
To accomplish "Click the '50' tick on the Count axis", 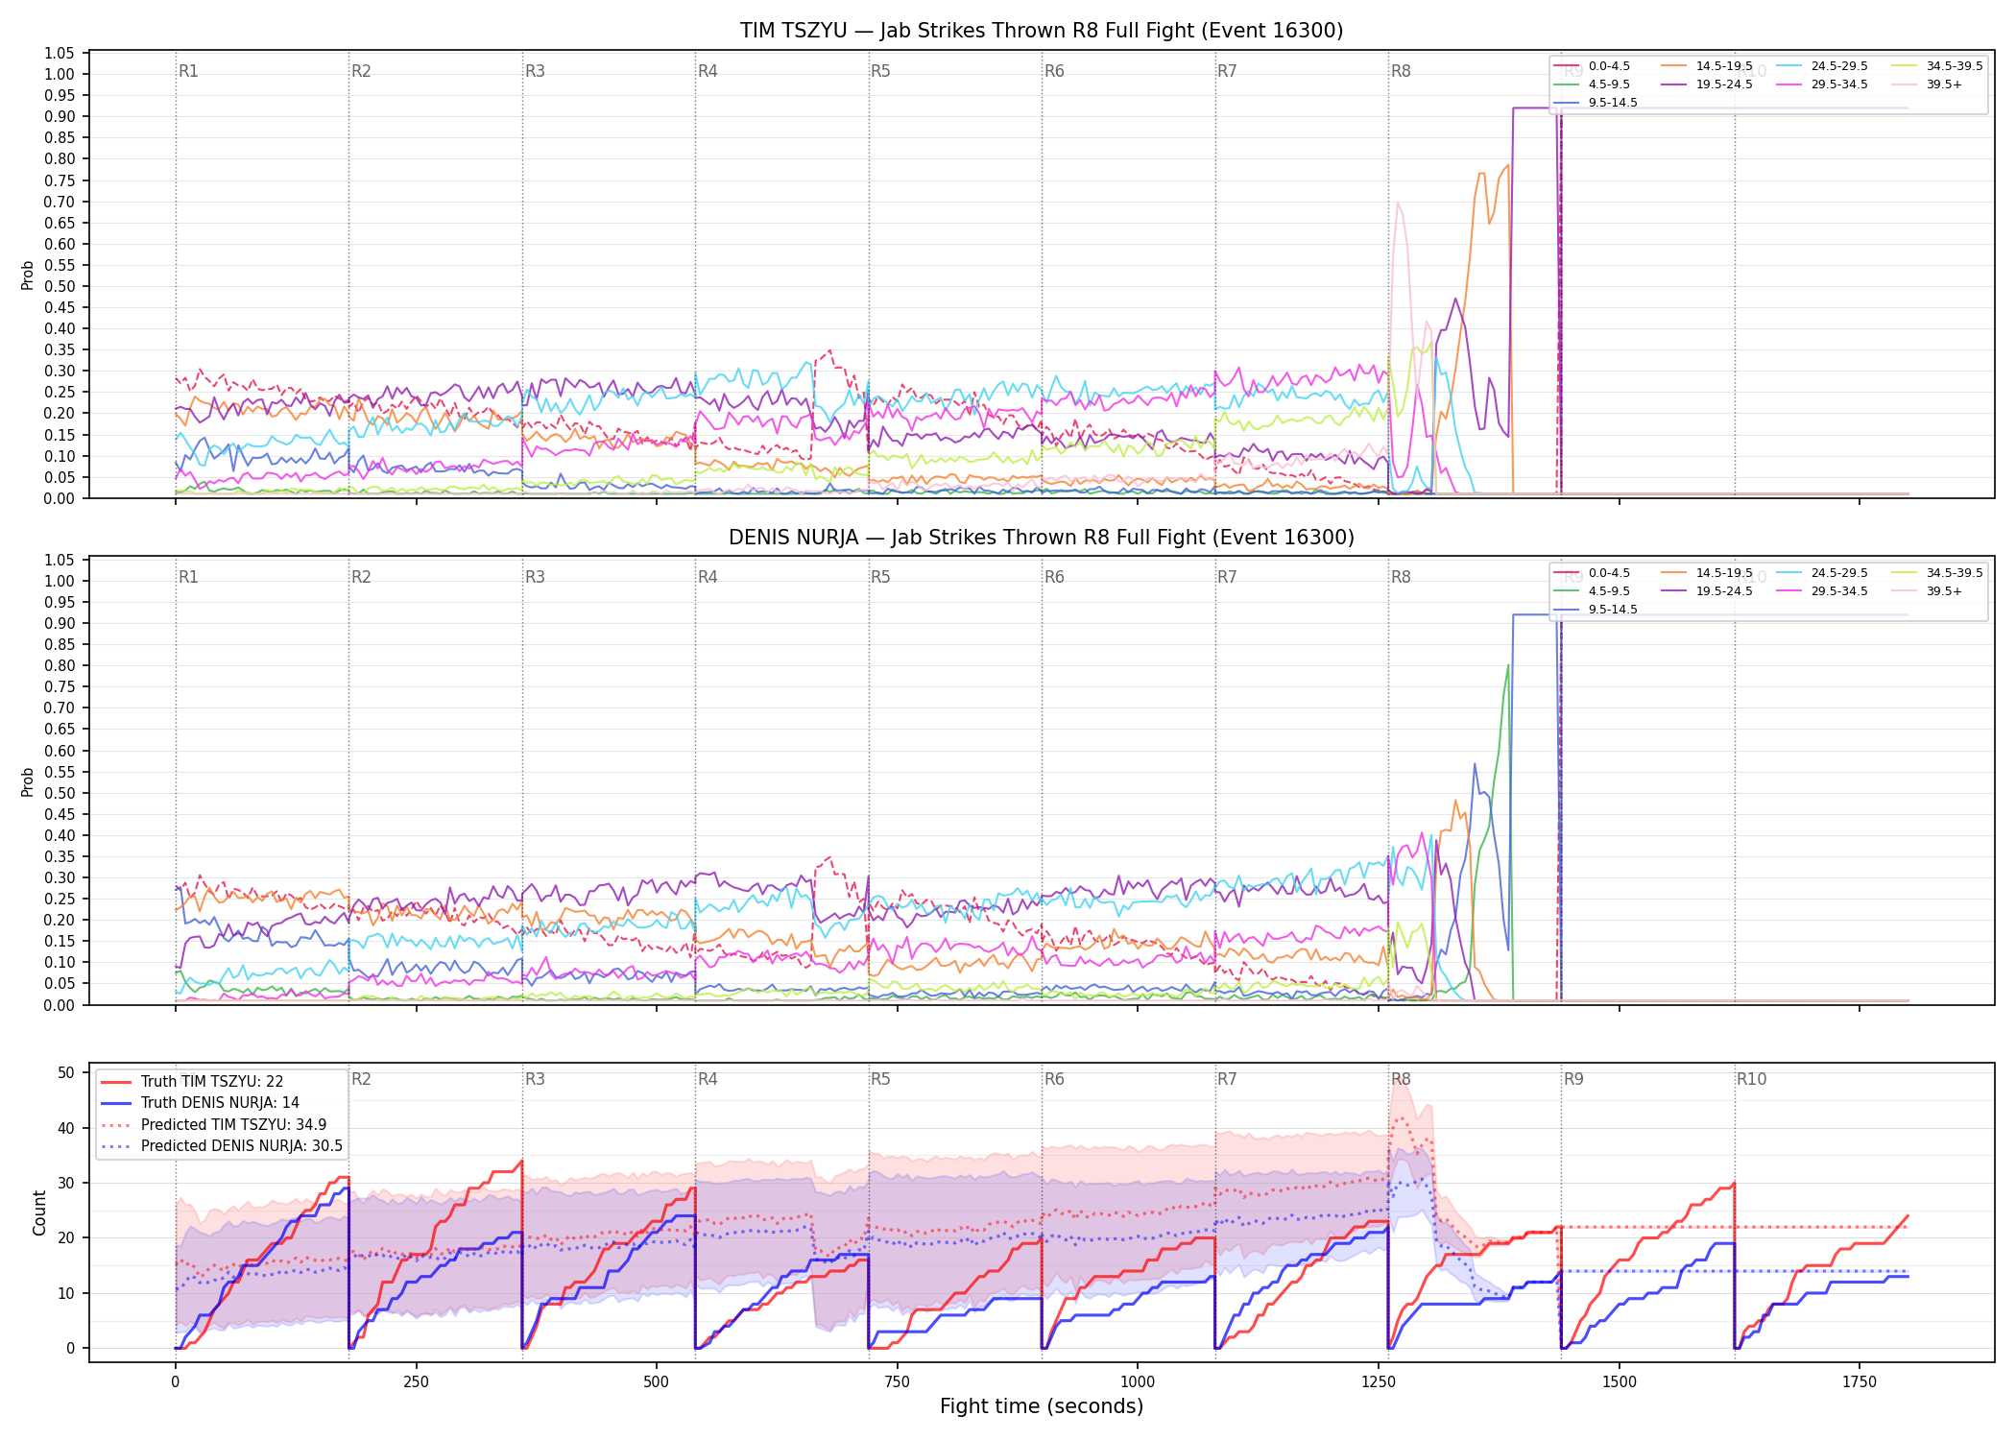I will pyautogui.click(x=66, y=1072).
